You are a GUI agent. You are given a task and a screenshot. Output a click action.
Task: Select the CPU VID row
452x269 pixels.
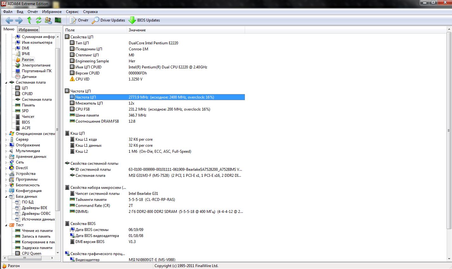coord(157,79)
